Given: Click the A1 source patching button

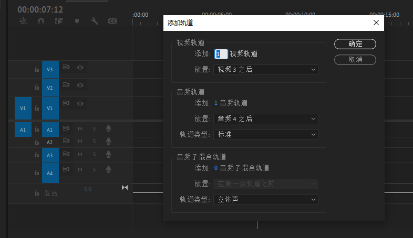Looking at the screenshot, I should pos(23,129).
